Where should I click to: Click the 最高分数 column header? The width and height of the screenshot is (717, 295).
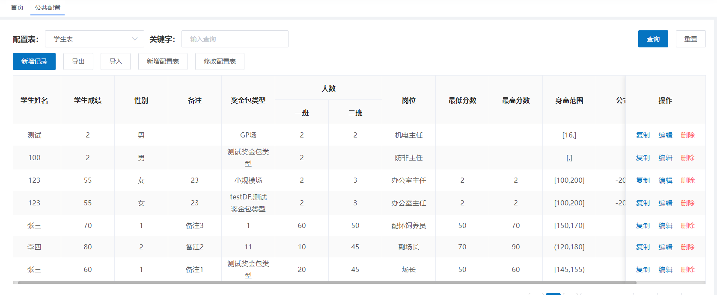tap(516, 100)
